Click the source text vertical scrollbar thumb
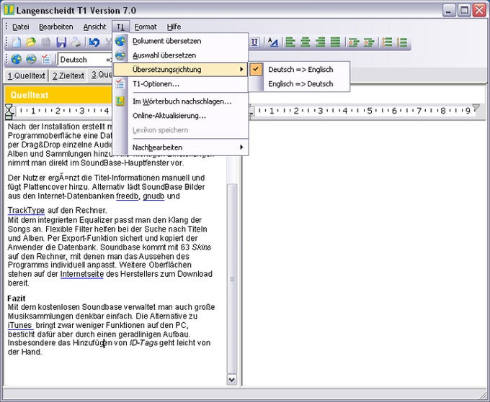Image resolution: width=490 pixels, height=402 pixels. [x=231, y=279]
